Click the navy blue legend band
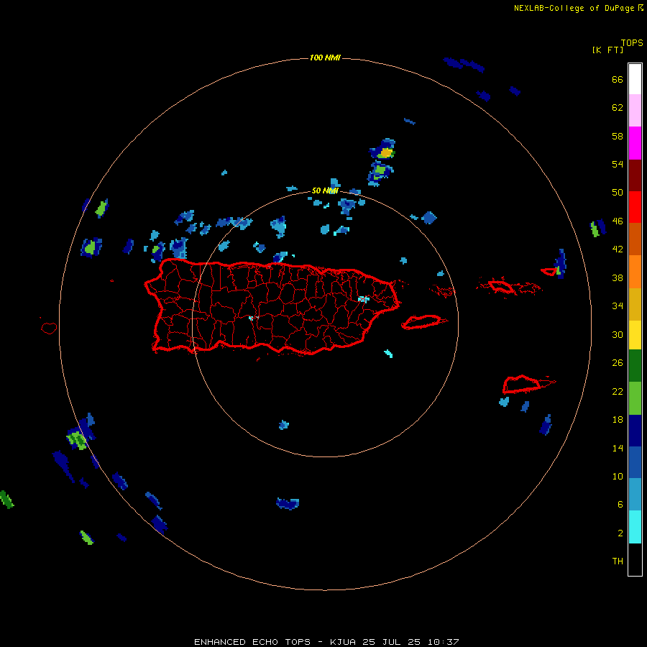The image size is (647, 647). pos(635,431)
